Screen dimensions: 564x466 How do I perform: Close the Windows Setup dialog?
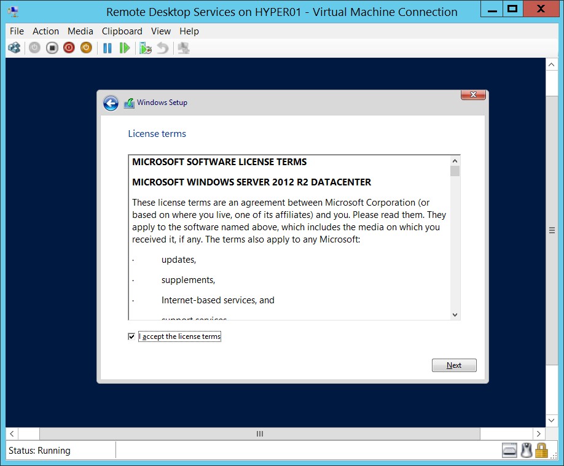coord(473,95)
